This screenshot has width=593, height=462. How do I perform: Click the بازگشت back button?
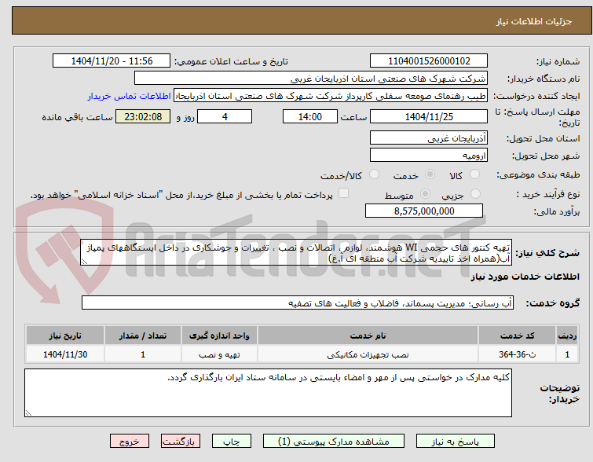click(181, 442)
